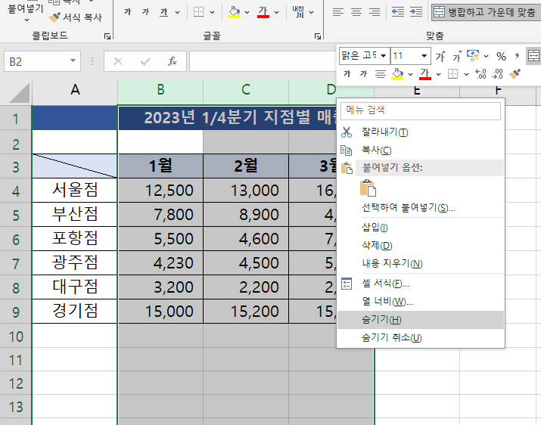
Task: Open Format Cells (셀 서식) dialog
Action: 421,284
